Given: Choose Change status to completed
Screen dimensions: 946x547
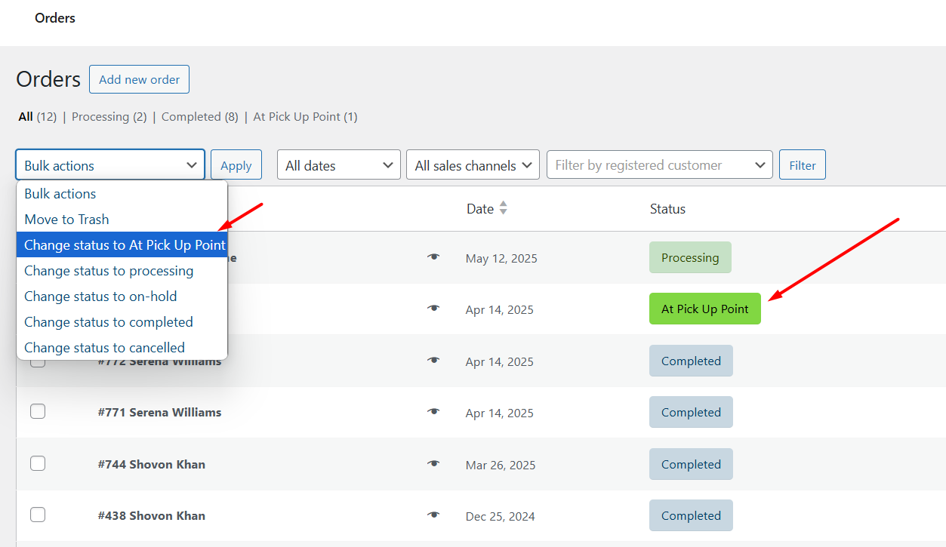Looking at the screenshot, I should tap(122, 322).
